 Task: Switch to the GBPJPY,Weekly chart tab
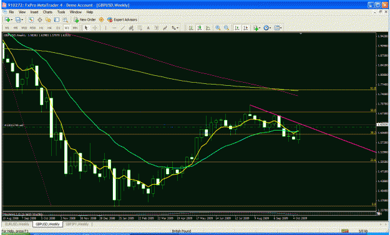(x=77, y=224)
